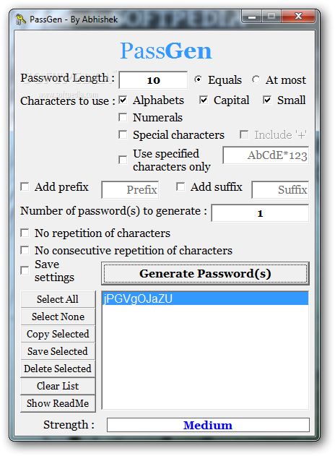The width and height of the screenshot is (335, 456).
Task: Select the password jPGVgOJaZU in list
Action: point(206,298)
